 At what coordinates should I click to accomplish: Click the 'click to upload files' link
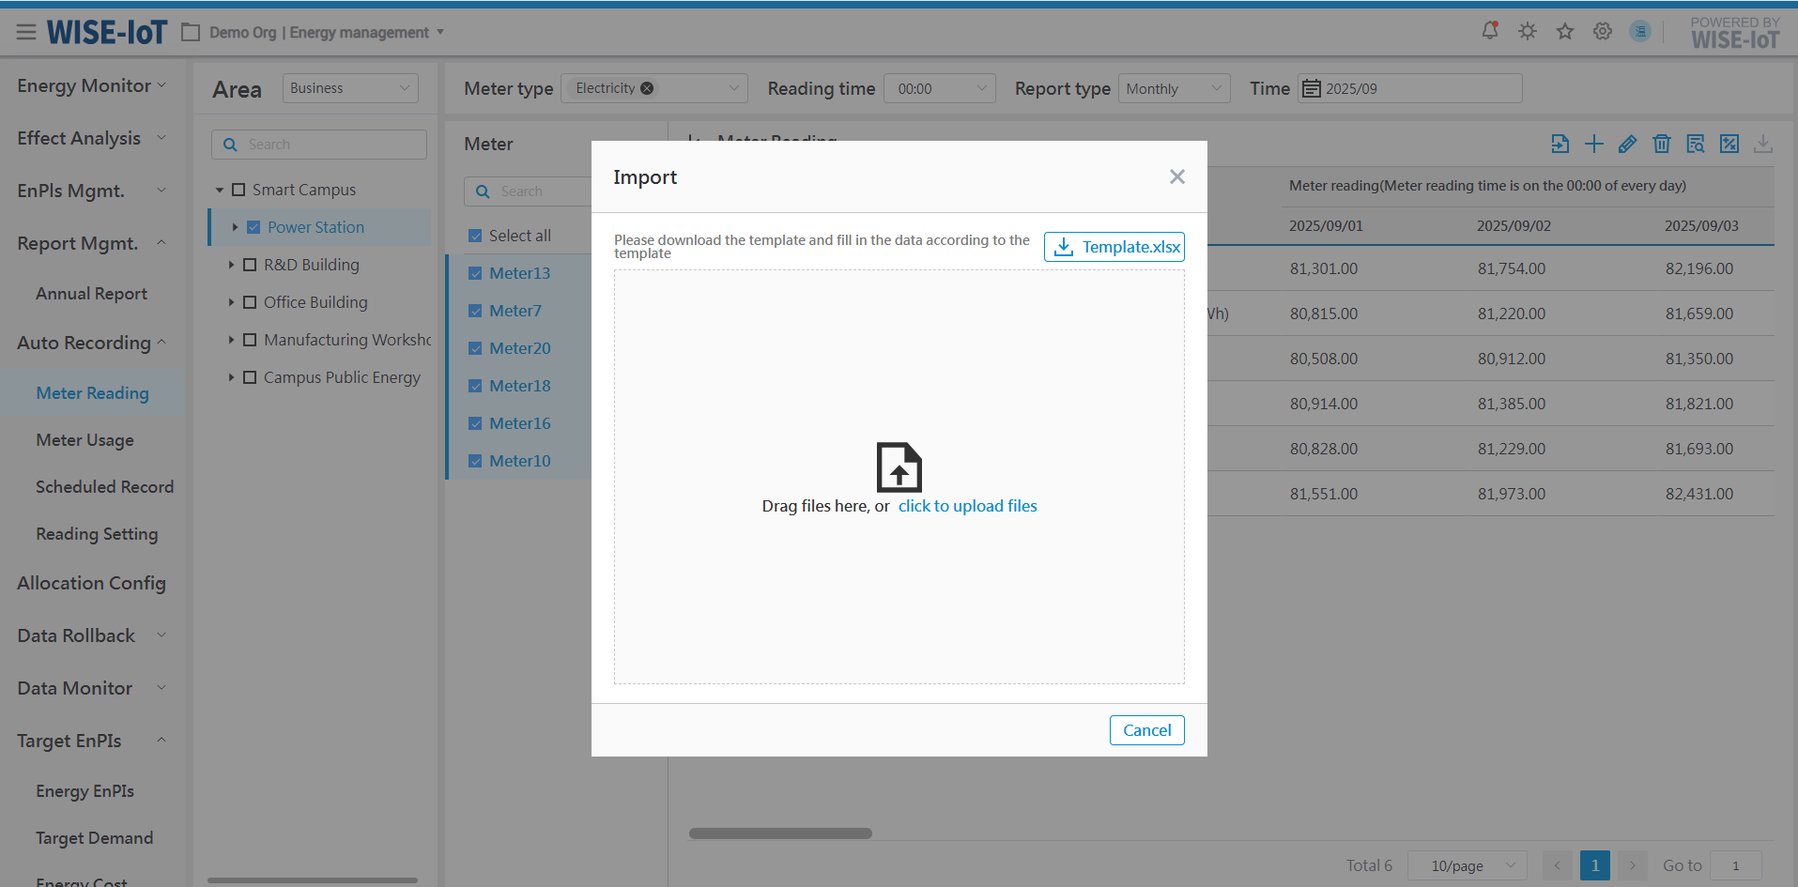(967, 506)
